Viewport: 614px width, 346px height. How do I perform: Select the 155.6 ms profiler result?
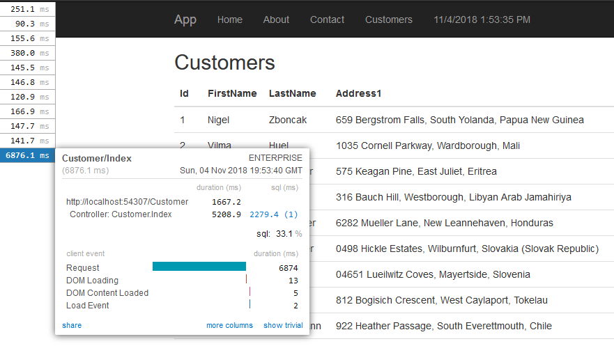click(27, 38)
